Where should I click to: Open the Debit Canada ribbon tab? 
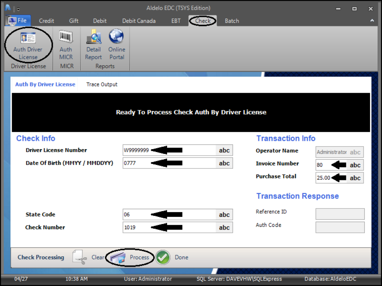[x=139, y=21]
